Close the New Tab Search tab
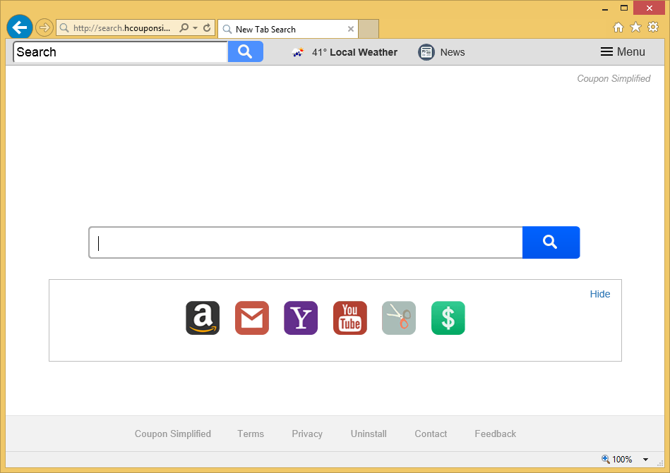 coord(350,29)
